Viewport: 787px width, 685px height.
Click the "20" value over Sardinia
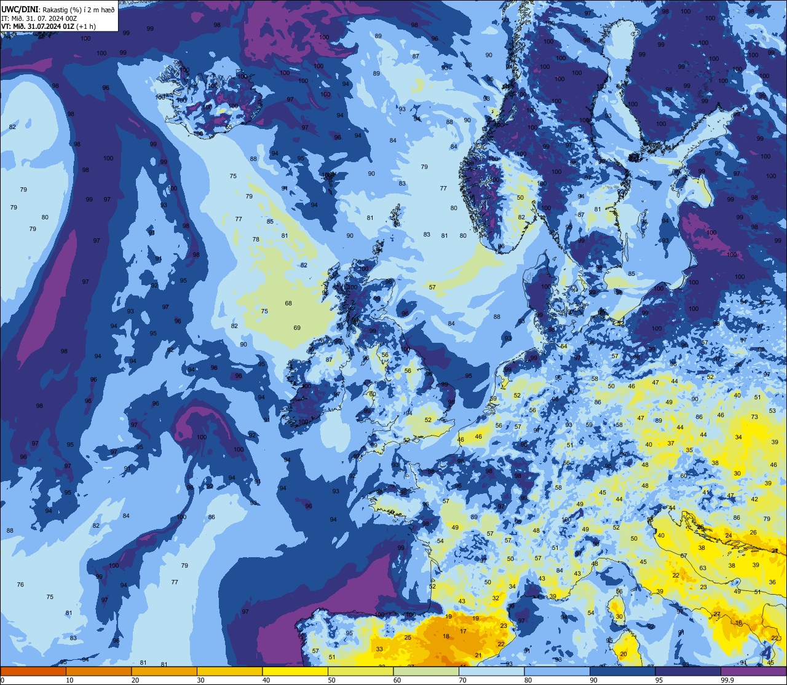point(623,654)
